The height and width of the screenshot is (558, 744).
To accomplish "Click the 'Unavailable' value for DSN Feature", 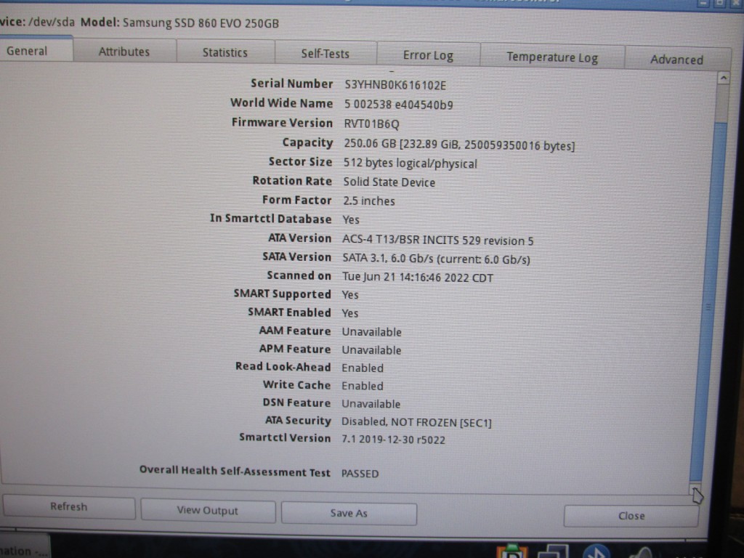I will [371, 404].
